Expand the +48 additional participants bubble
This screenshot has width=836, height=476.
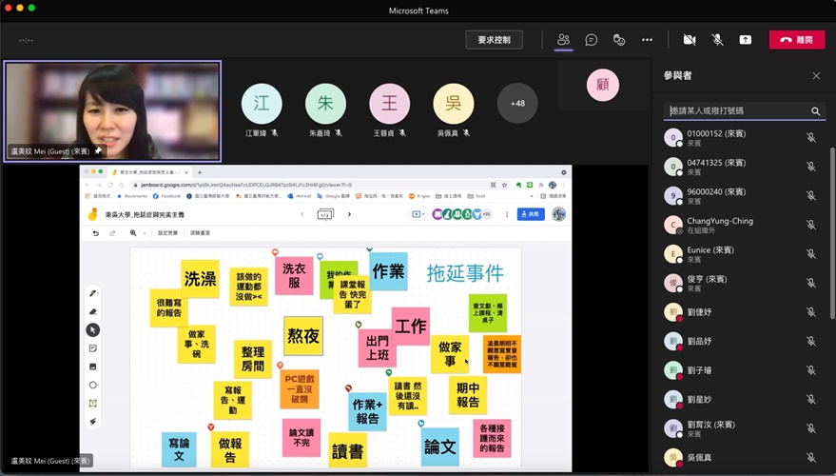coord(517,104)
